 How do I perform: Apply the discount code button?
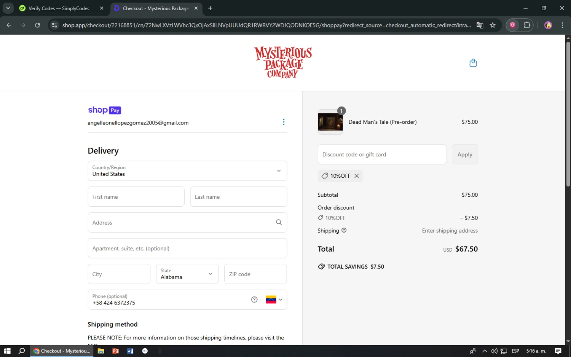point(465,154)
